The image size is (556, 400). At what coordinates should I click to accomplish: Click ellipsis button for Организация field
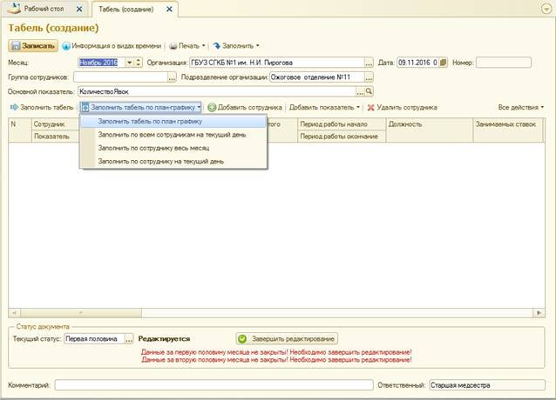pos(369,63)
